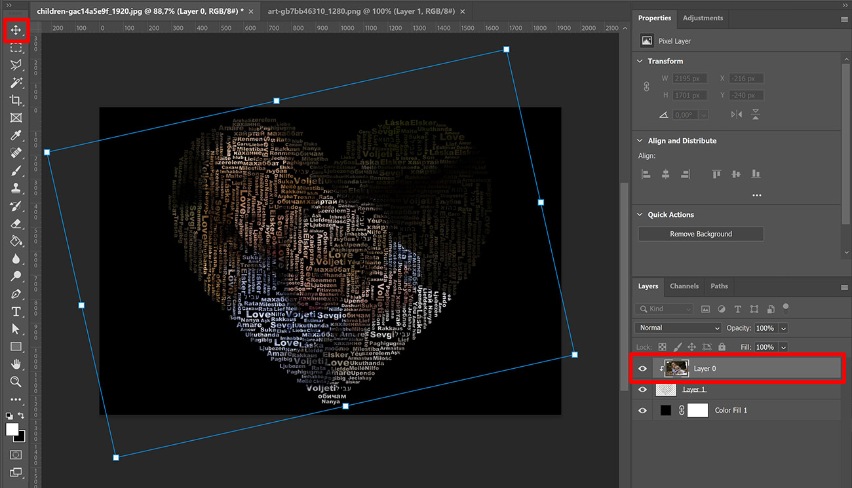Select the Type tool
The image size is (852, 488).
click(x=16, y=311)
